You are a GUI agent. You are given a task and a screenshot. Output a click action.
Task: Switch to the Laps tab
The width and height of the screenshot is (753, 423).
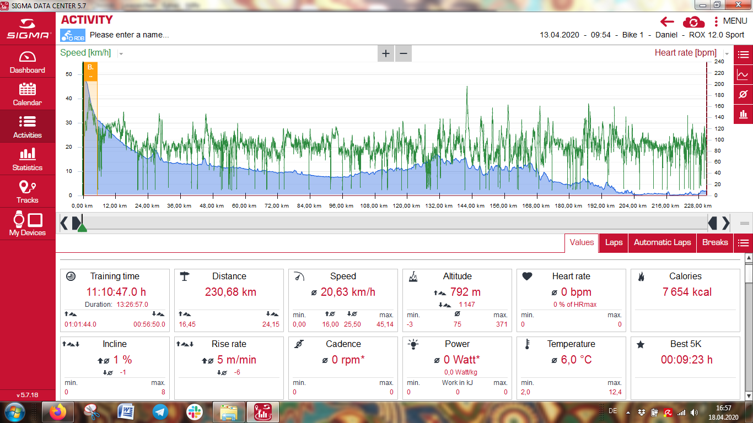pyautogui.click(x=614, y=242)
